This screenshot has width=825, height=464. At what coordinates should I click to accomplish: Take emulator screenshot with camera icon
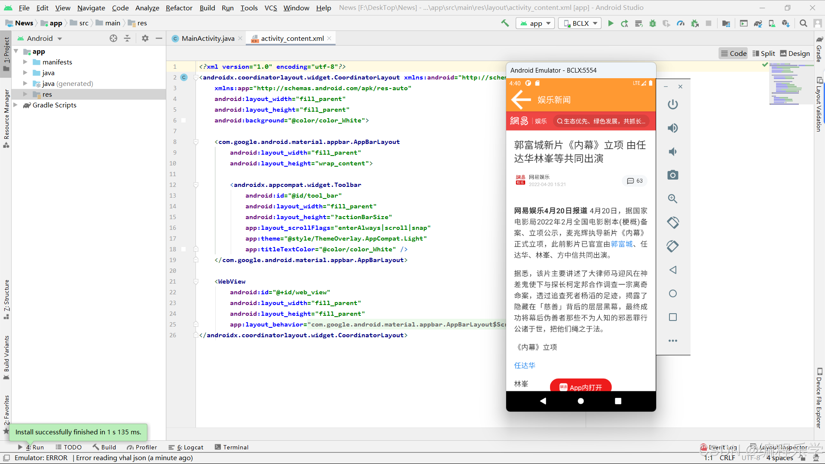pyautogui.click(x=673, y=175)
